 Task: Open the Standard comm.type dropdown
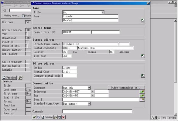tap(89, 103)
